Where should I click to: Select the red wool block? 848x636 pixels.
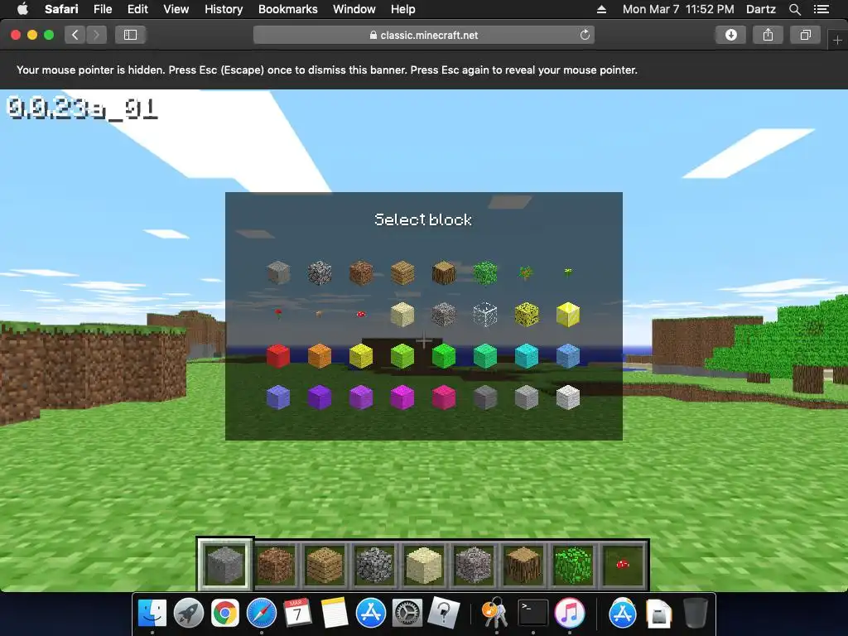coord(278,356)
